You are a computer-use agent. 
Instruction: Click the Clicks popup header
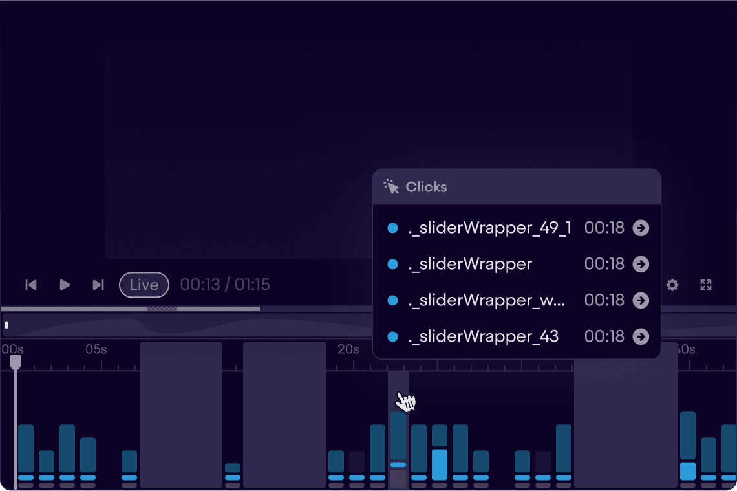tap(516, 187)
